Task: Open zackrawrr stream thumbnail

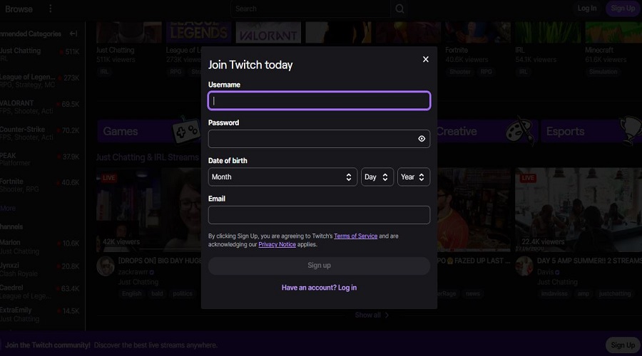Action: coord(148,209)
